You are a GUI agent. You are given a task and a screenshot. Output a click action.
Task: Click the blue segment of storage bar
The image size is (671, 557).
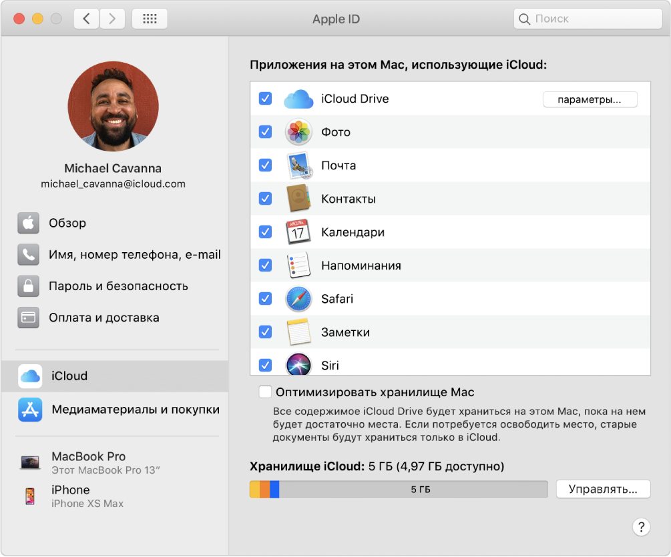[x=274, y=490]
